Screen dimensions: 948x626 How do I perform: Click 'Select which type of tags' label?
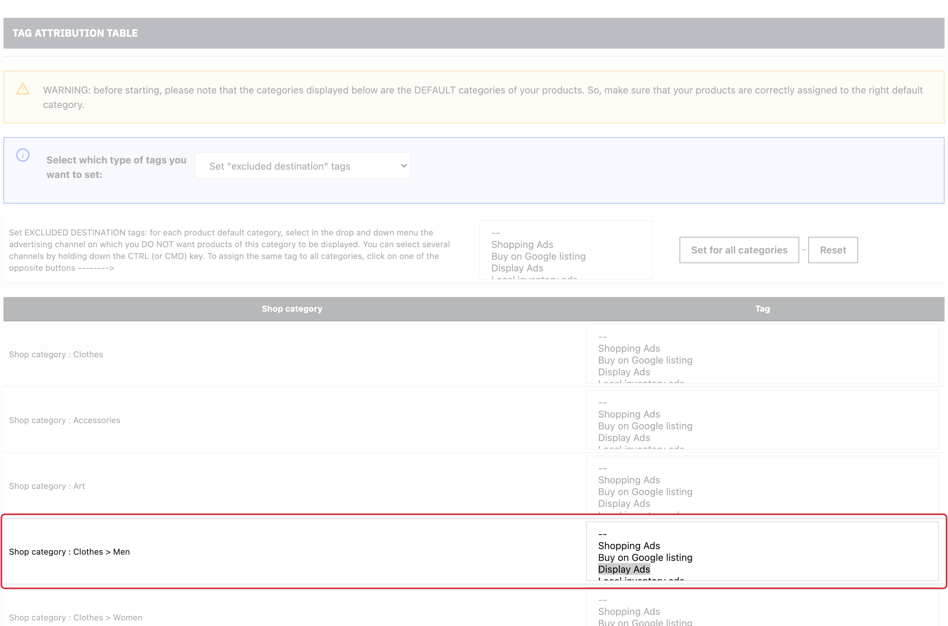click(x=117, y=167)
